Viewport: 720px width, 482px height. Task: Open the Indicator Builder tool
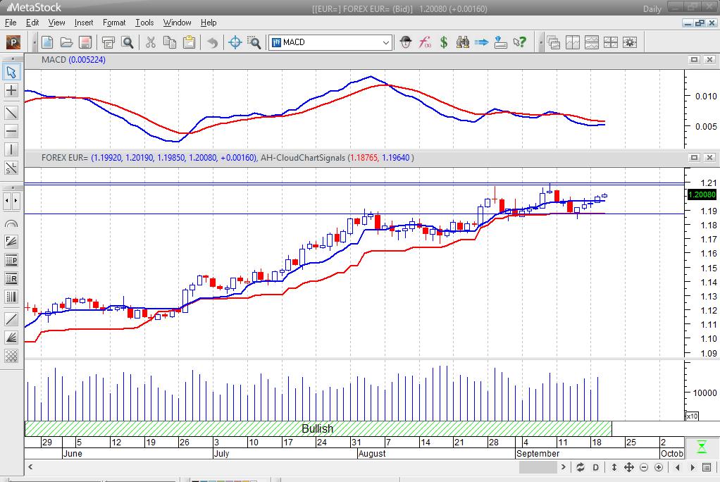click(423, 42)
